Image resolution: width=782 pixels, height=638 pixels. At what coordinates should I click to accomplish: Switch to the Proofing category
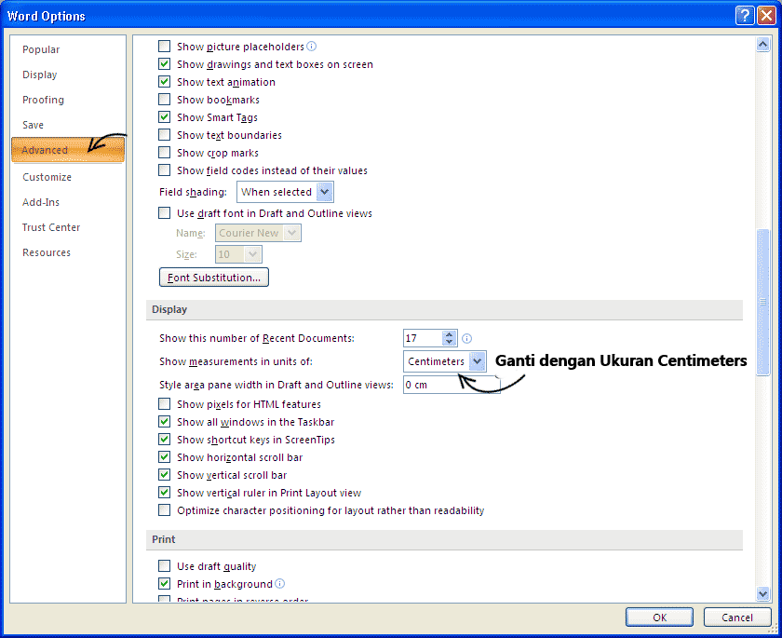tap(68, 100)
